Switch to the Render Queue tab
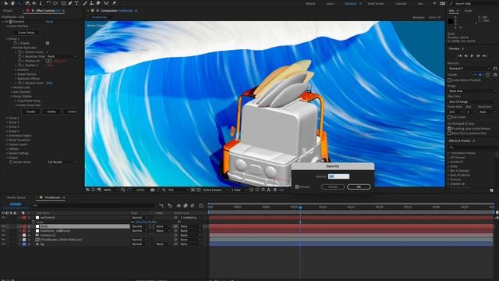The image size is (499, 281). point(16,197)
